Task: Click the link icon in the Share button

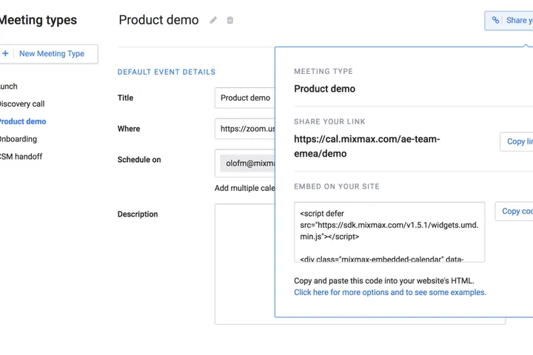Action: click(x=495, y=21)
